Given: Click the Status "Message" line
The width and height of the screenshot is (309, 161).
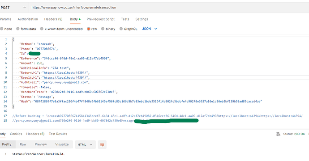Looking at the screenshot, I should click(x=37, y=97).
